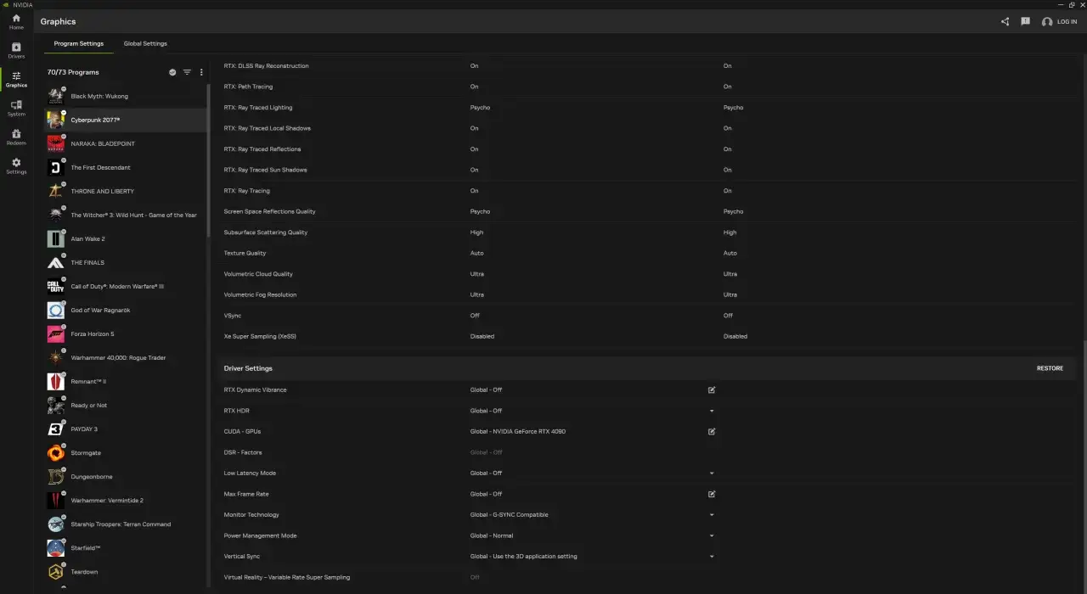The height and width of the screenshot is (594, 1087).
Task: Open the feedback speech-bubble icon
Action: (1026, 21)
